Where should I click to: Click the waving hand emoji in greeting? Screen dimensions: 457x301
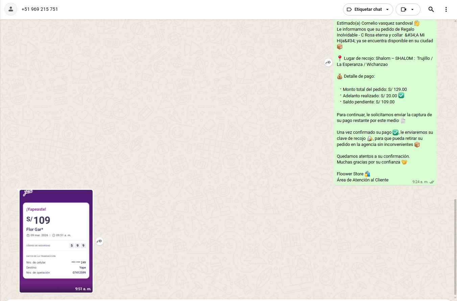tap(416, 23)
